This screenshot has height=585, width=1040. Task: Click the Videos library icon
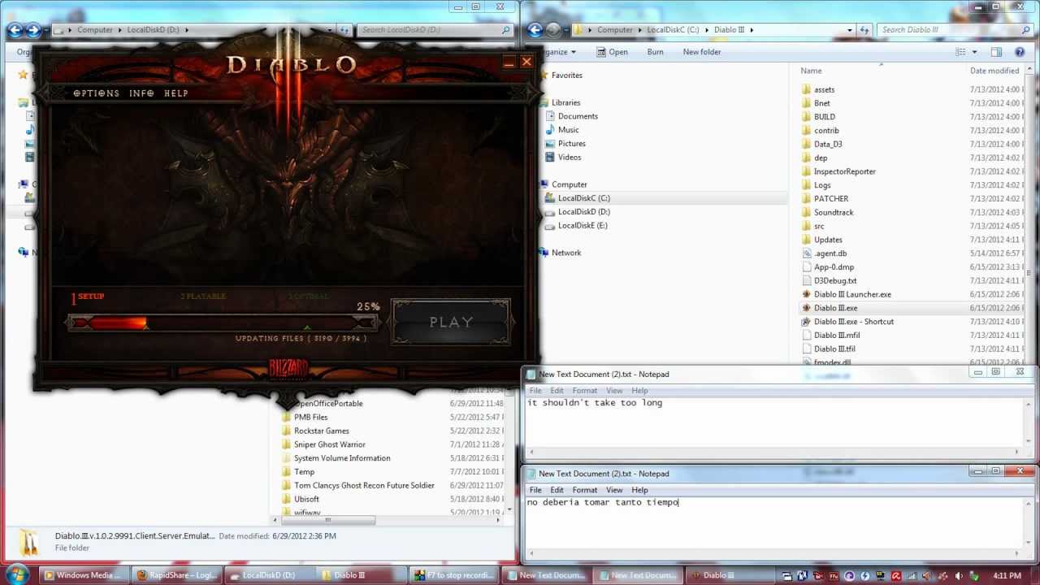click(550, 158)
